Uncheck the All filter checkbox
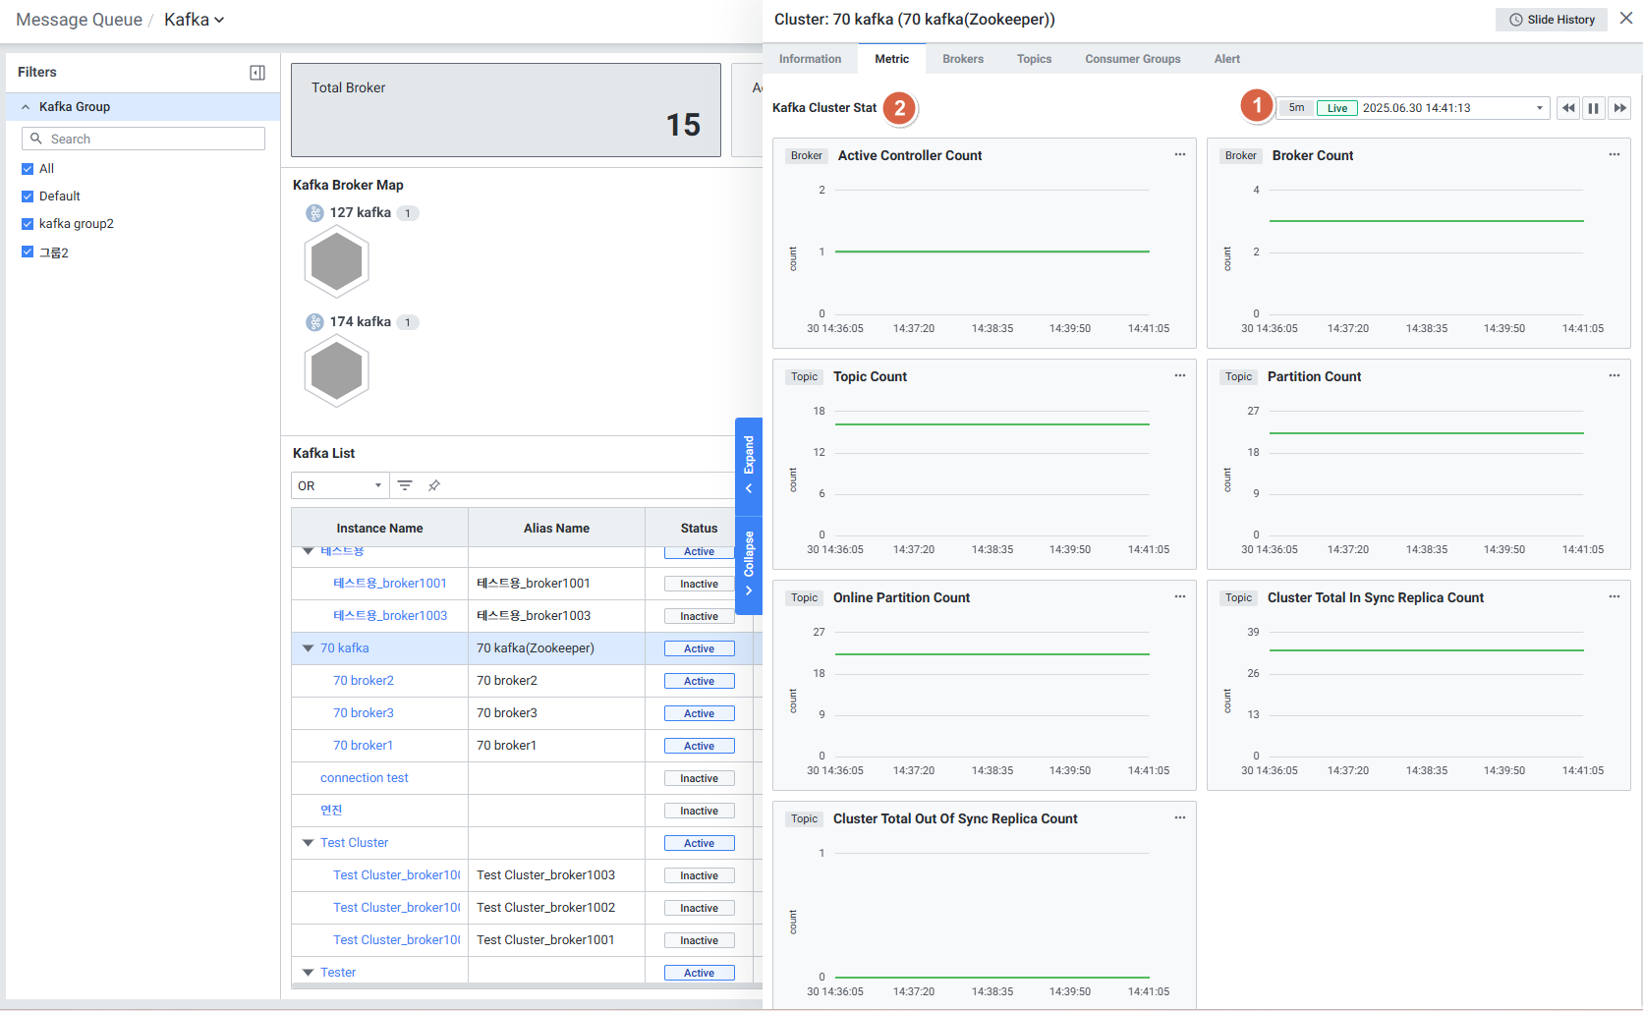Viewport: 1643px width, 1011px height. [x=28, y=169]
